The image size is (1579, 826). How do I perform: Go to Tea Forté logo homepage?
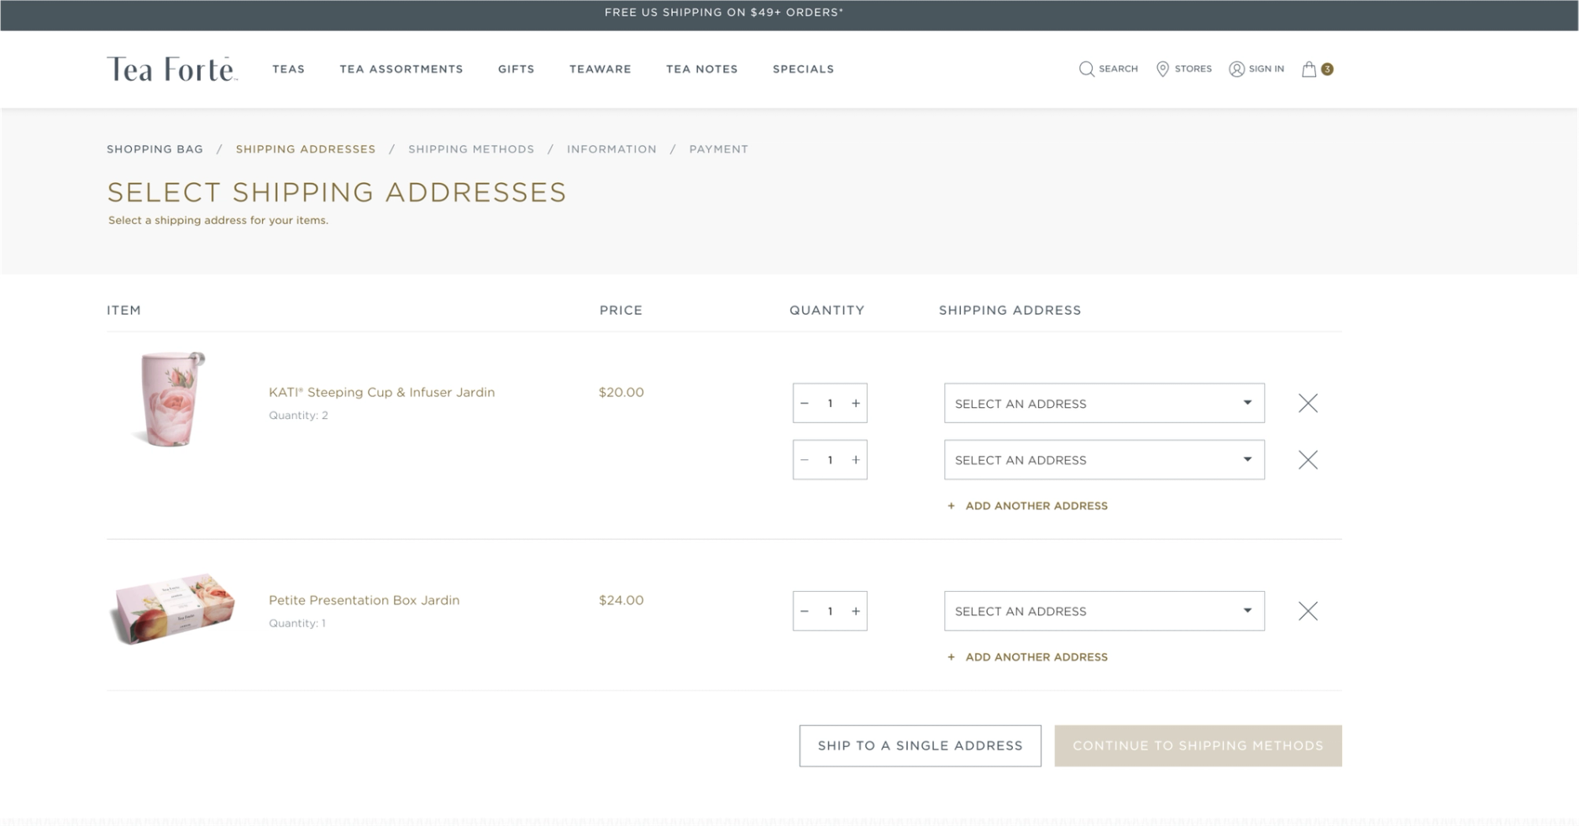172,69
